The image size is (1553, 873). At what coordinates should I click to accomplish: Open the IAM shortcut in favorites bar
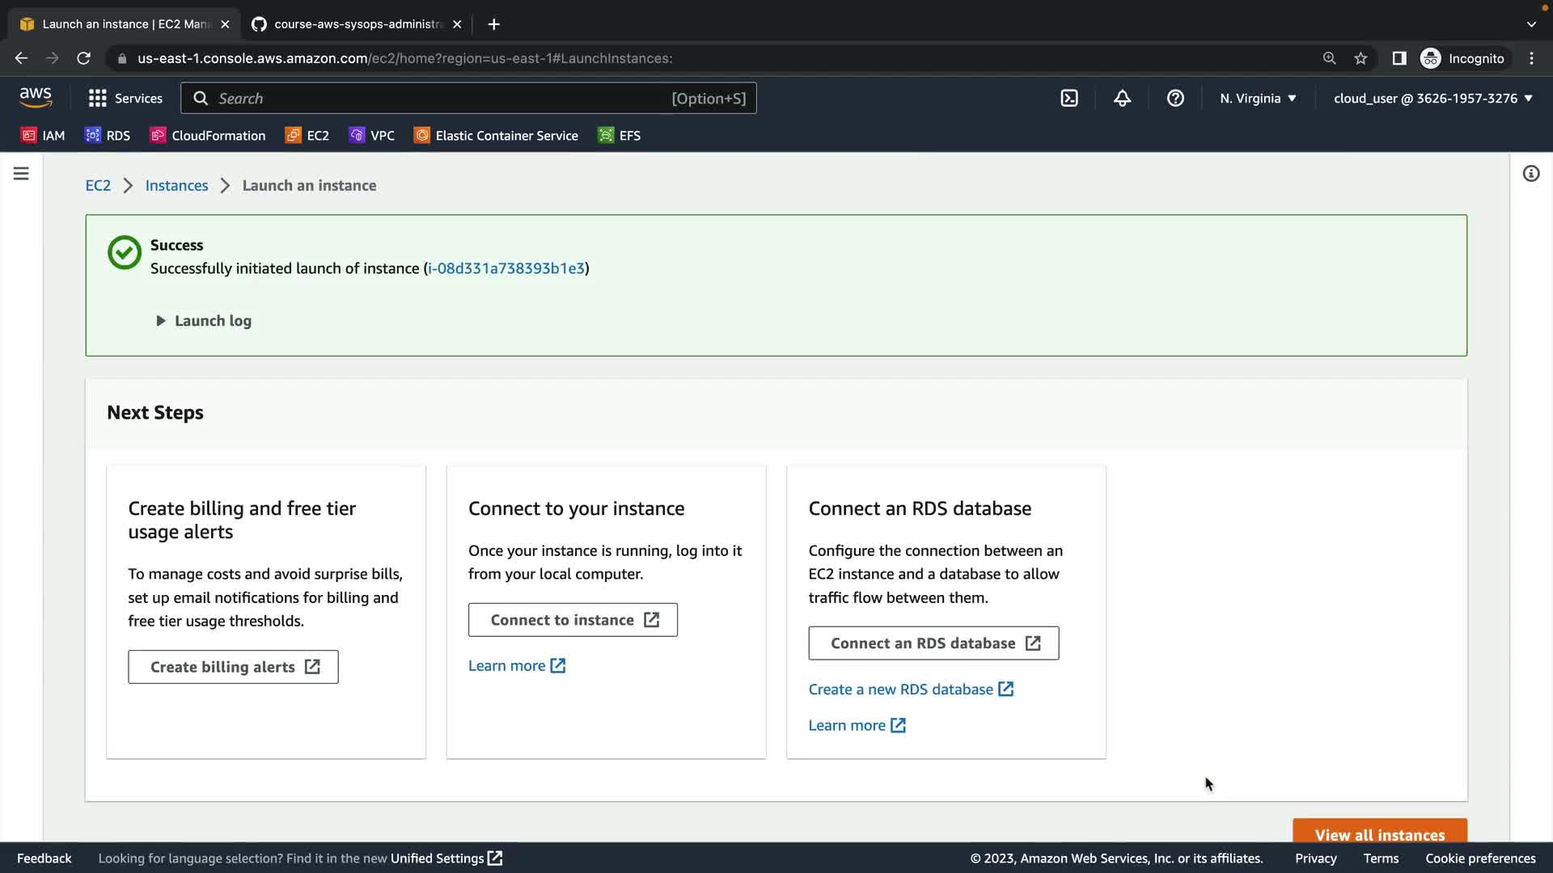pos(43,136)
